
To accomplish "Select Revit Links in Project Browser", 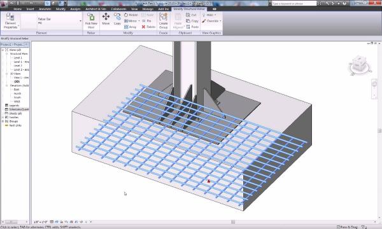I will pyautogui.click(x=15, y=125).
